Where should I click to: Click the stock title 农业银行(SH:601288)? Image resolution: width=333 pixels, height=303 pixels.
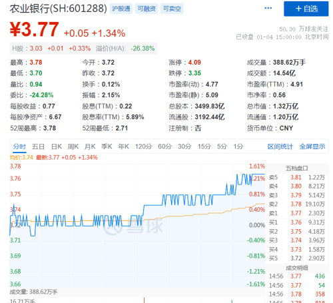(58, 9)
